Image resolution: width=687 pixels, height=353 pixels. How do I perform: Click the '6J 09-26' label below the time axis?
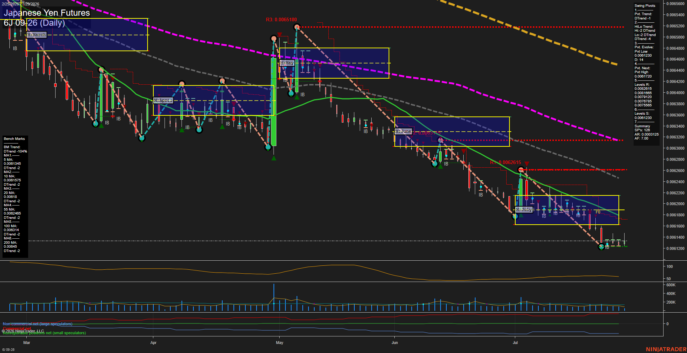click(8, 350)
